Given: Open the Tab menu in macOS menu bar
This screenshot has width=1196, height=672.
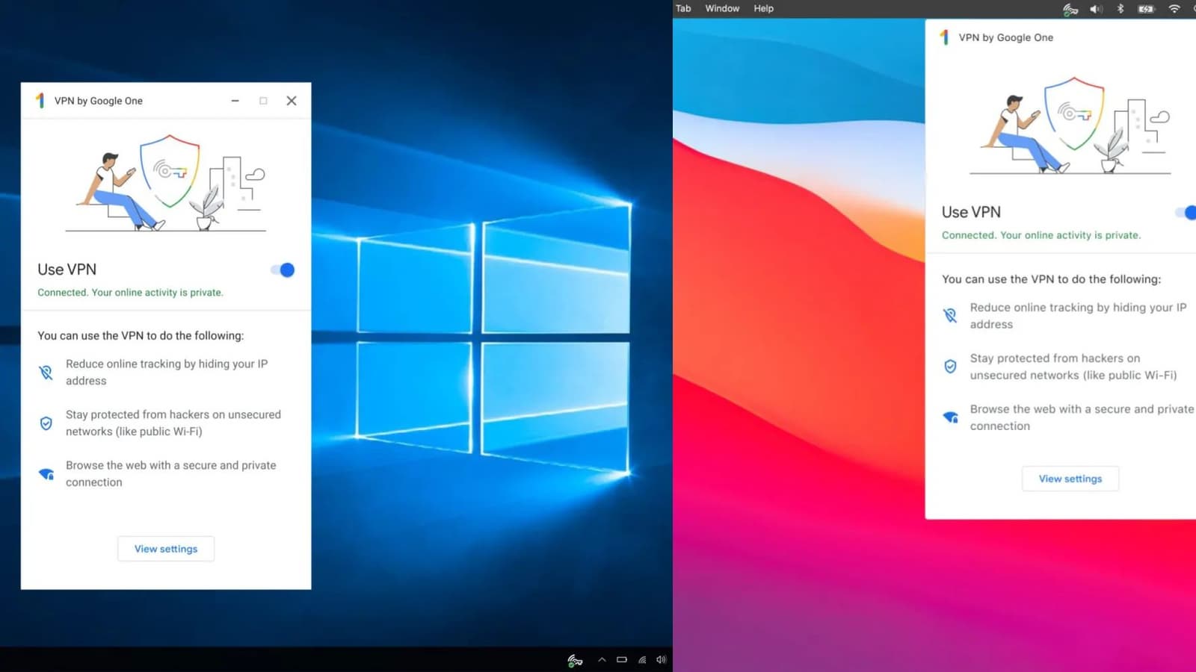Looking at the screenshot, I should [x=683, y=8].
